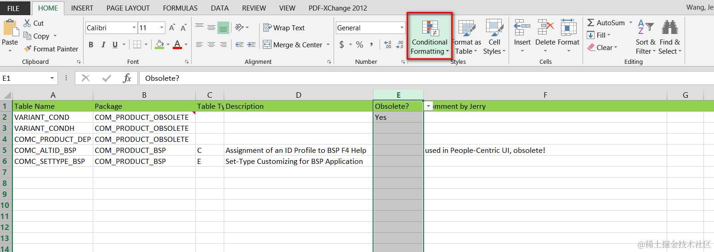Expand AutoSum dropdown arrow

tap(631, 23)
